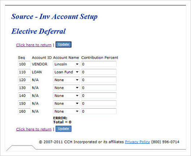Expand the None dropdown in row 130

pyautogui.click(x=67, y=88)
